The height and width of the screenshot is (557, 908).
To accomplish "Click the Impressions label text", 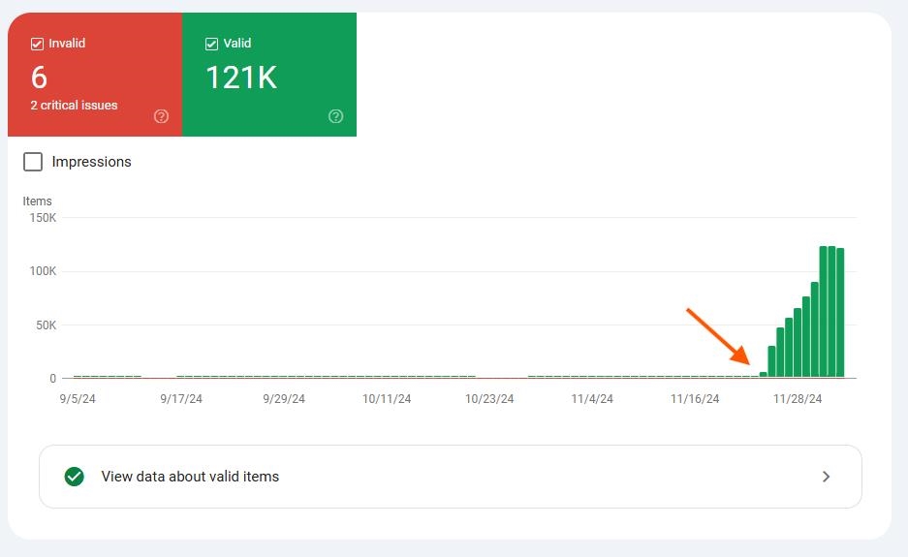I will click(91, 162).
